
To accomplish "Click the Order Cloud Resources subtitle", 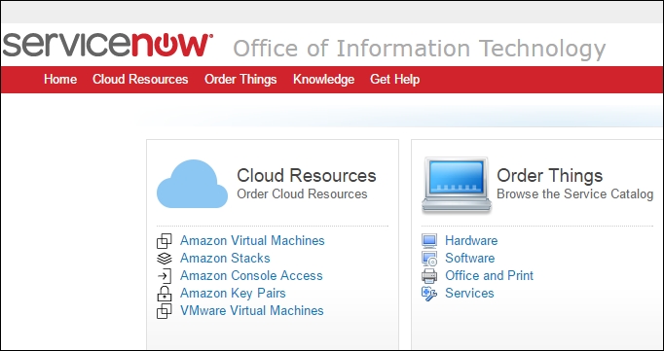I will (x=302, y=194).
